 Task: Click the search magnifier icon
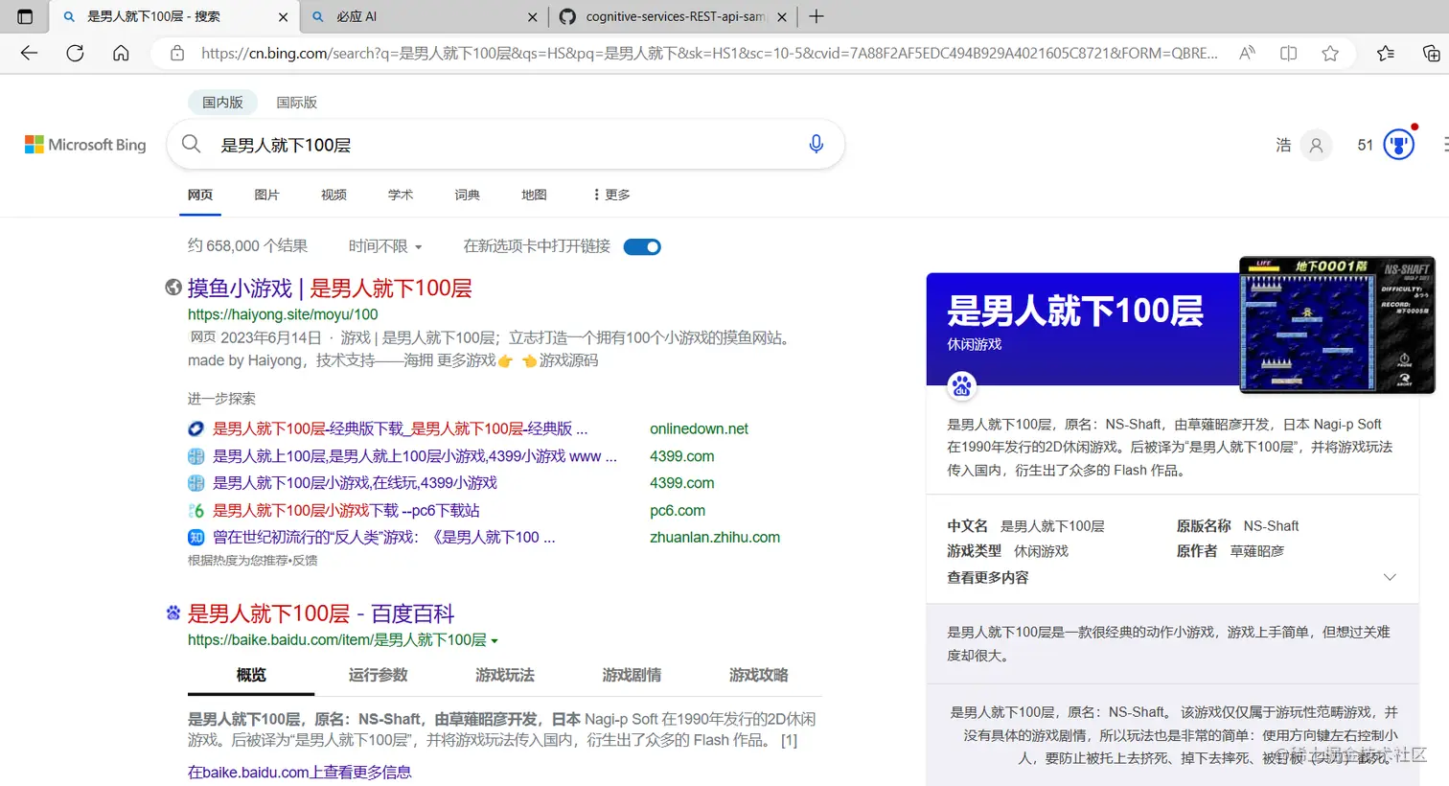click(192, 145)
